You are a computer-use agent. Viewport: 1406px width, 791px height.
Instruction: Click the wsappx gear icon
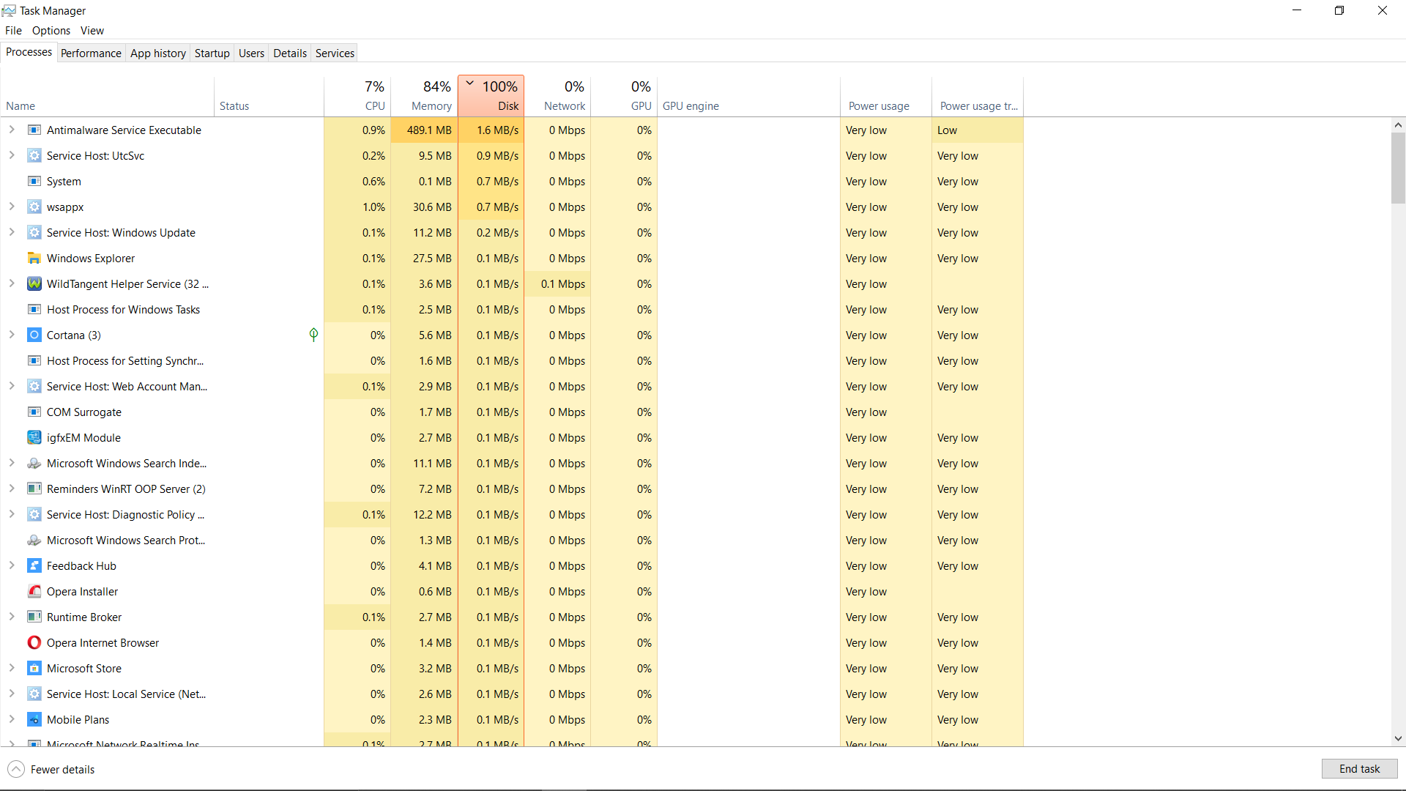(34, 207)
